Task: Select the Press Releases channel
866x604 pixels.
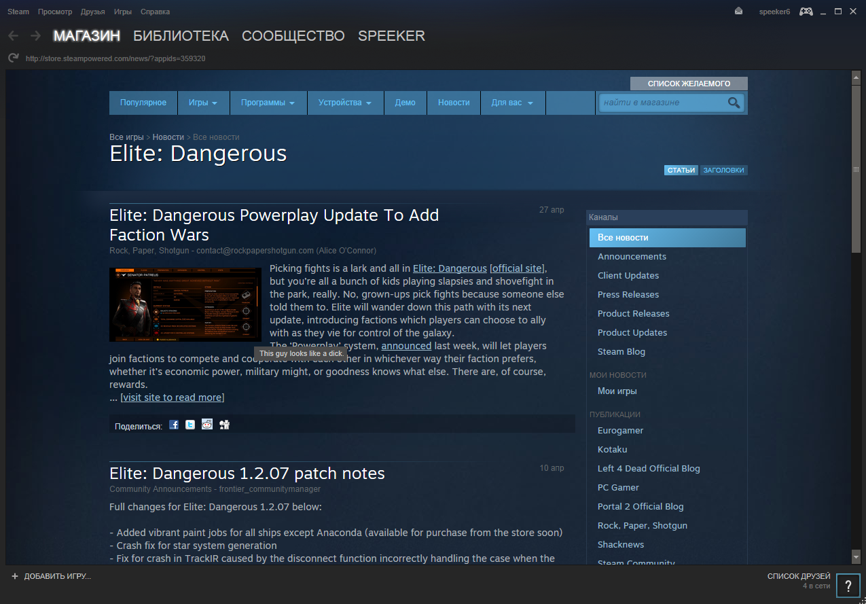Action: [628, 295]
